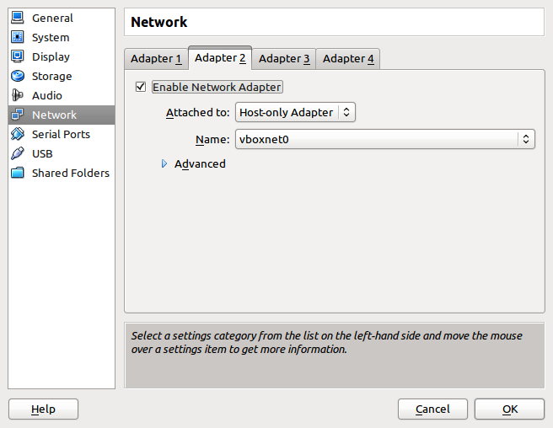
Task: Click the Storage disk icon
Action: 18,76
